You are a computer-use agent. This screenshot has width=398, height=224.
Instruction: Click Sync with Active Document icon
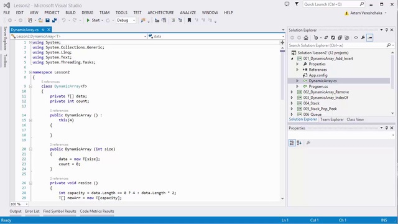point(326,38)
